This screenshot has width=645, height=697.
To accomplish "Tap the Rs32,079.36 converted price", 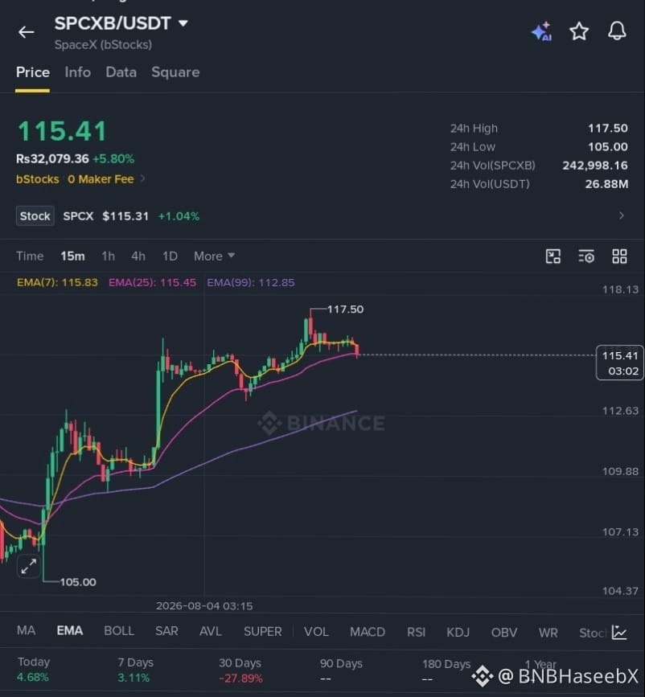I will pos(52,158).
